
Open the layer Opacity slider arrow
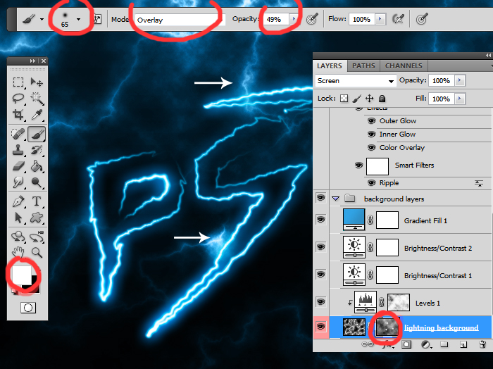pyautogui.click(x=460, y=80)
